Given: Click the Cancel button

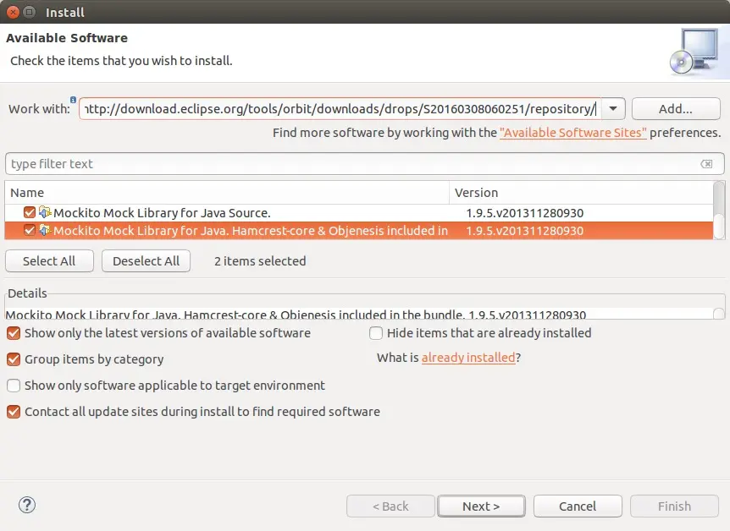Looking at the screenshot, I should 578,506.
